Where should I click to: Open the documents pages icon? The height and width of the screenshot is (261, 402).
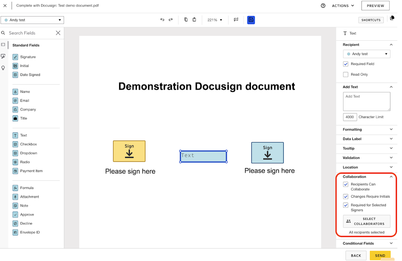(392, 18)
